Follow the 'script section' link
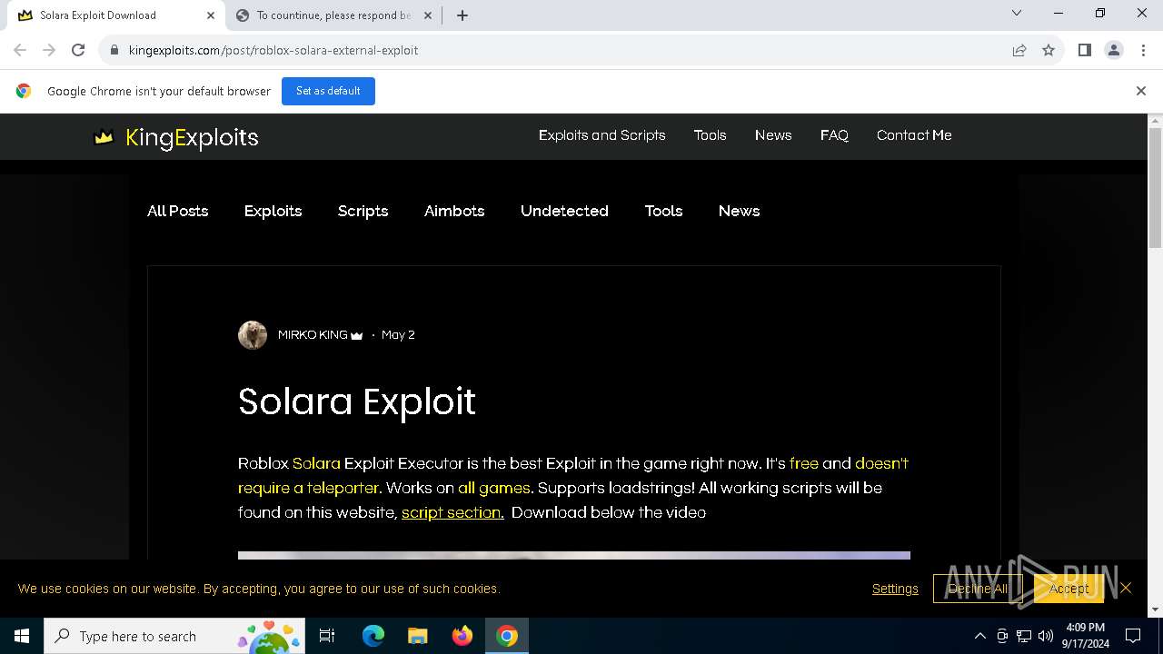1163x654 pixels. 452,512
